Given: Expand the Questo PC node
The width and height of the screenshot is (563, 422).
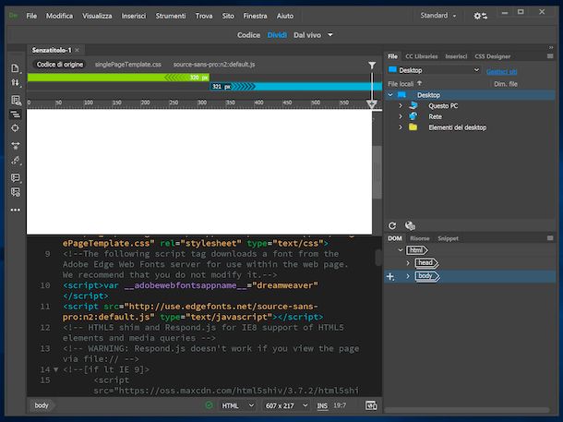Looking at the screenshot, I should point(401,106).
